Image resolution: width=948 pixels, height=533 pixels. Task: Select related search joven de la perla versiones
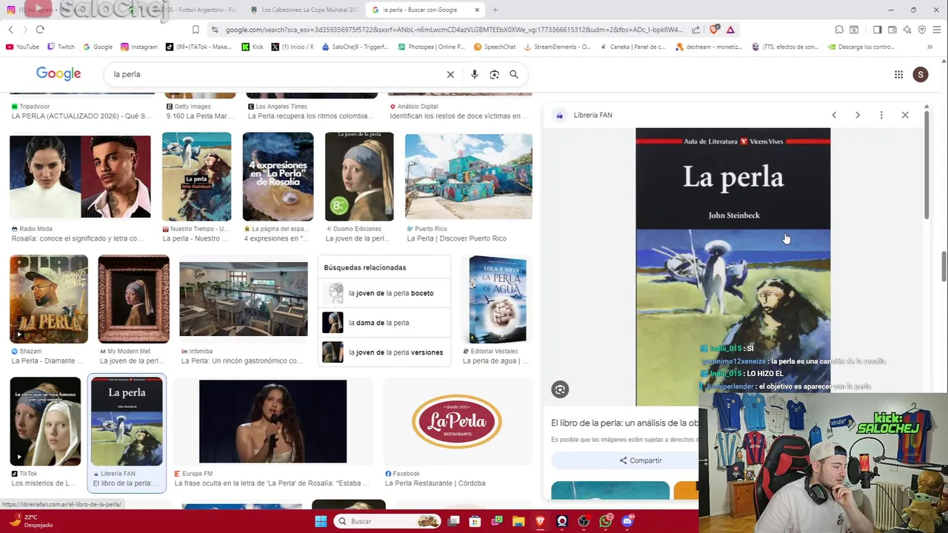click(x=384, y=352)
